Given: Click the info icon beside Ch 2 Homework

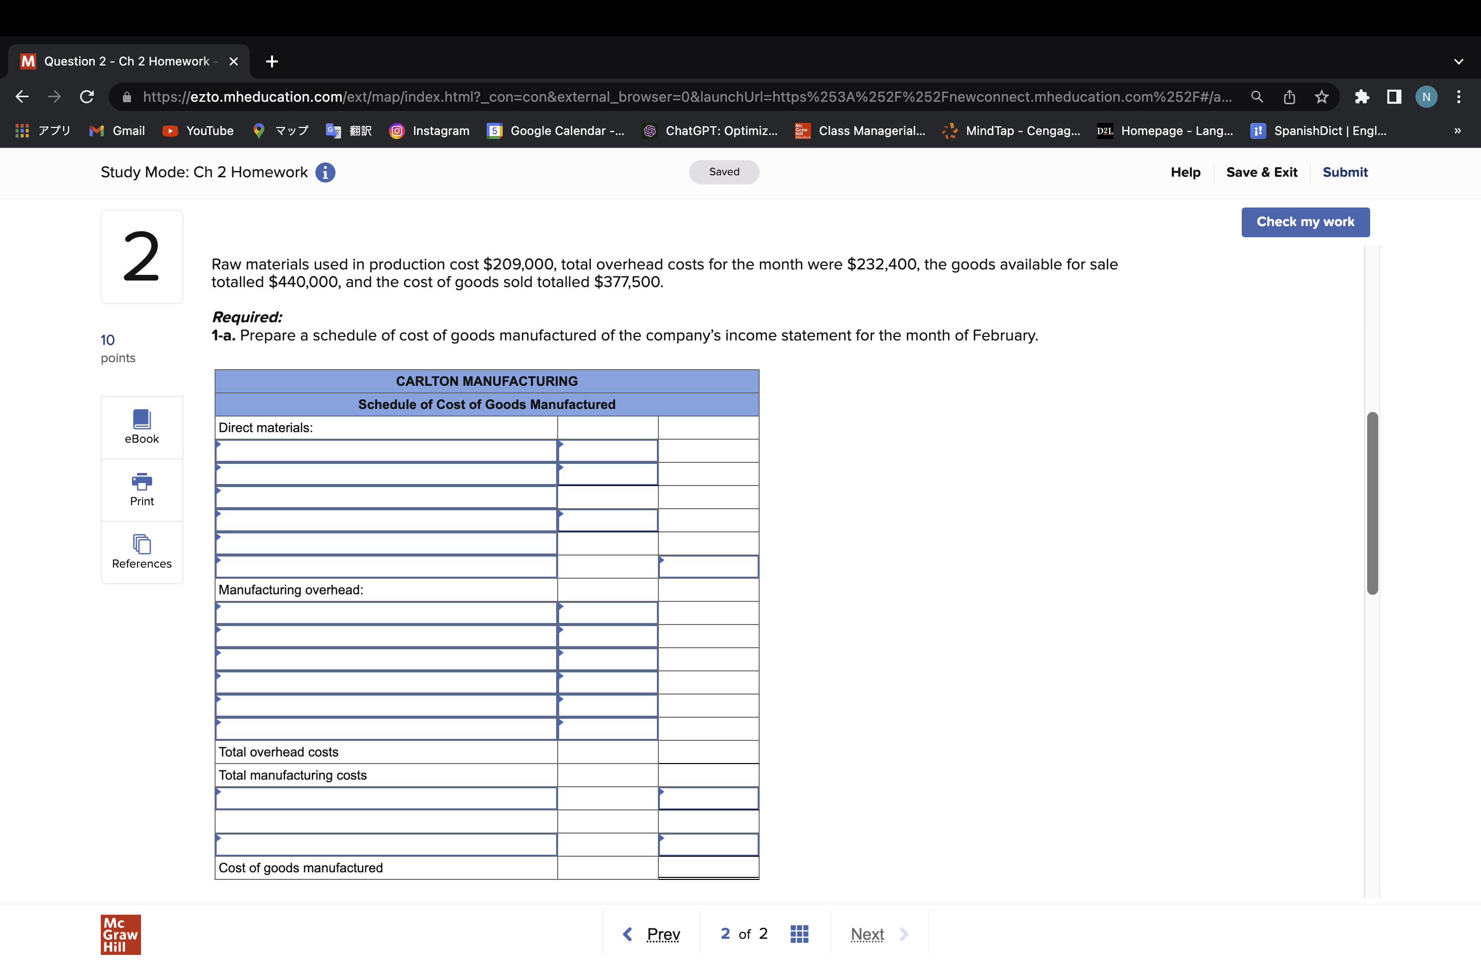Looking at the screenshot, I should [325, 172].
